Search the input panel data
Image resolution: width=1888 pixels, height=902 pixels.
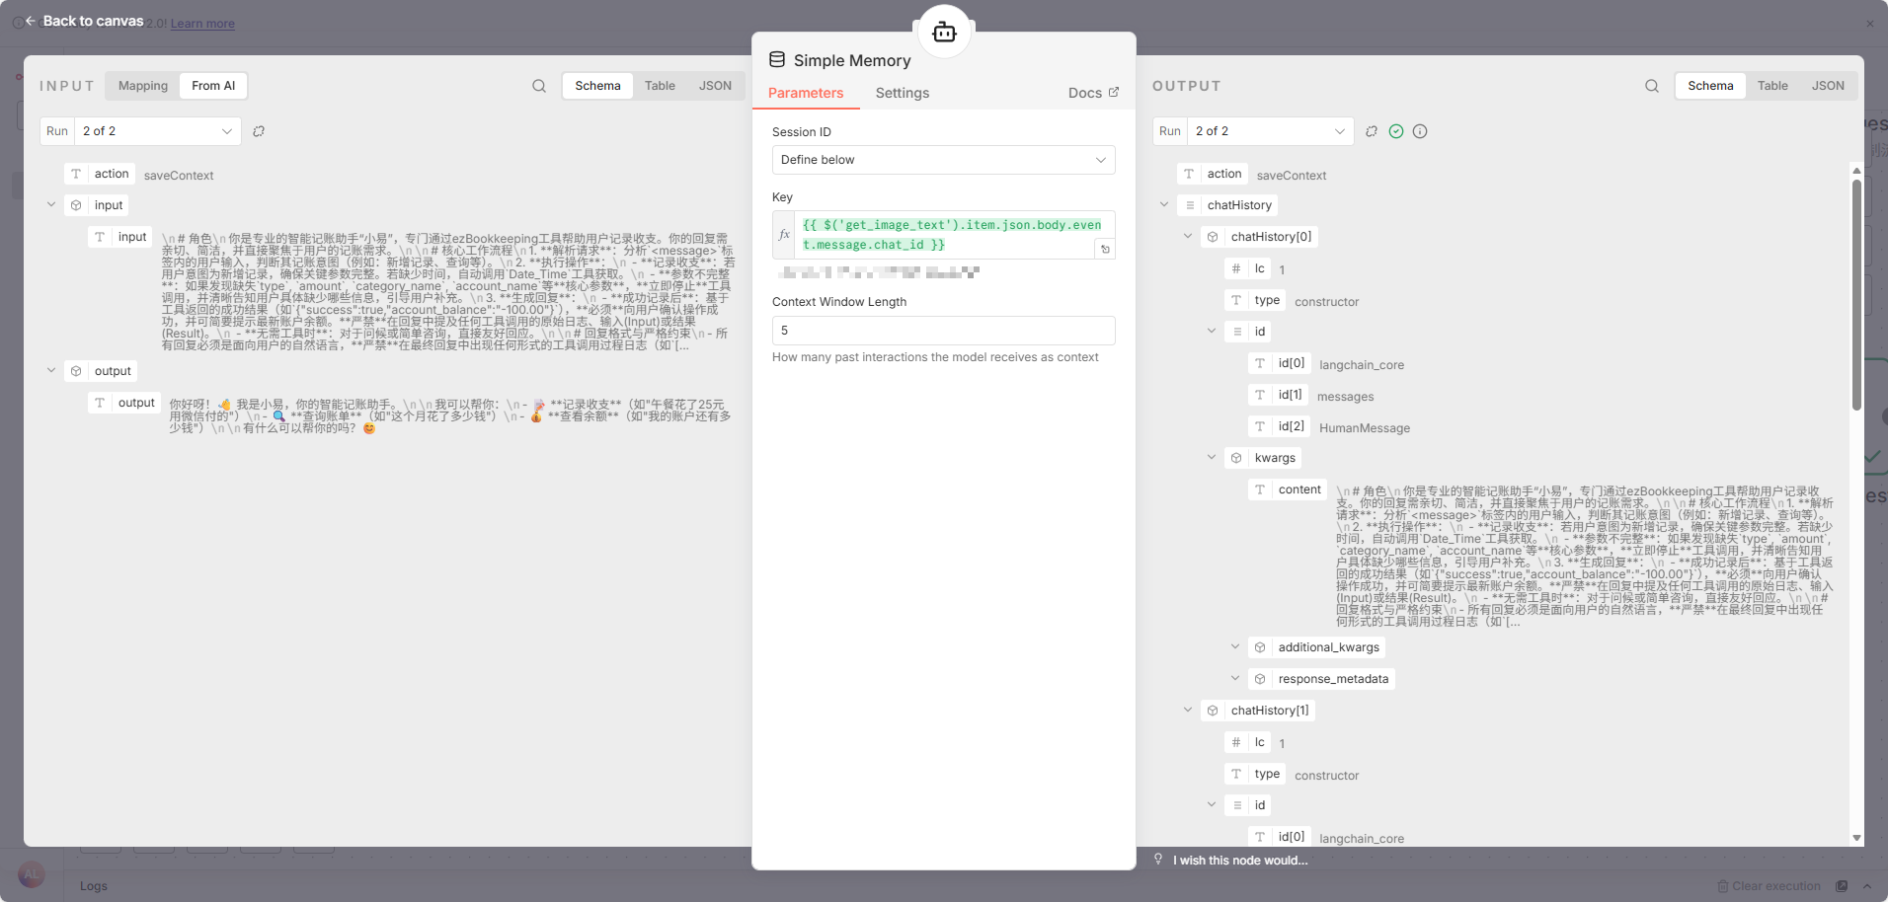pyautogui.click(x=539, y=86)
